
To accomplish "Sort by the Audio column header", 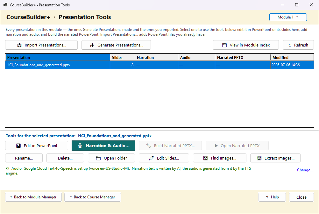I will click(196, 58).
